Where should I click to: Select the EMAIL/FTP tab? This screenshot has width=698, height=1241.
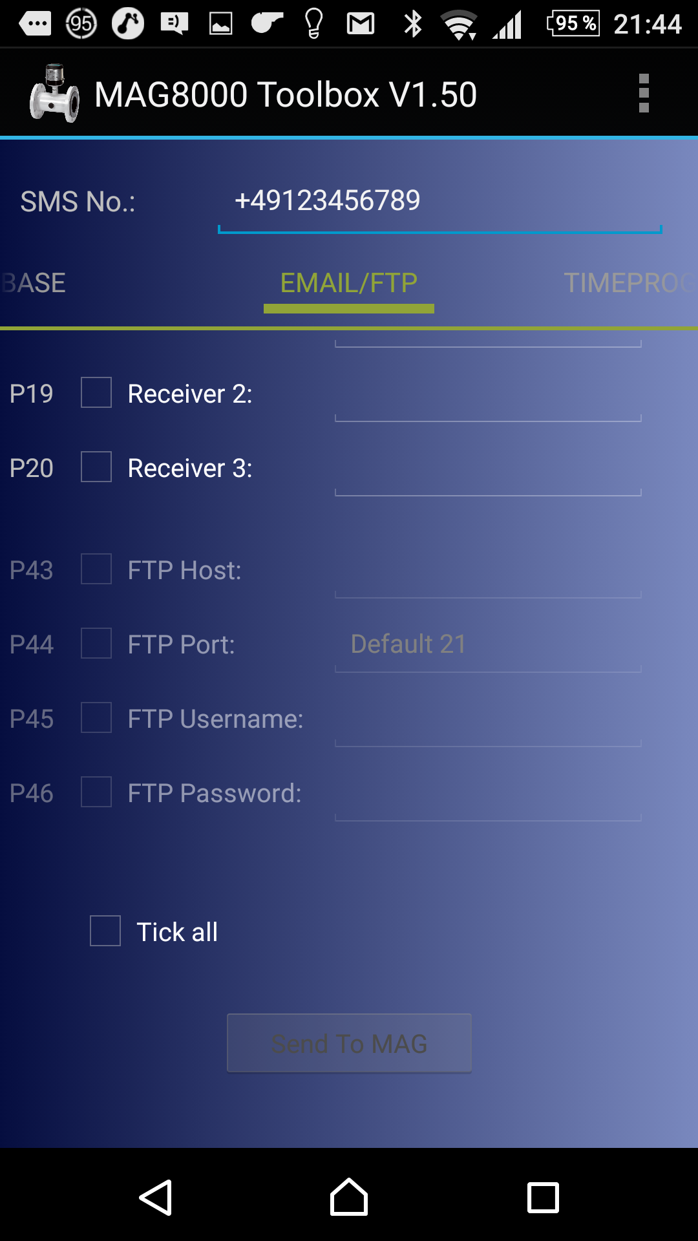coord(349,283)
